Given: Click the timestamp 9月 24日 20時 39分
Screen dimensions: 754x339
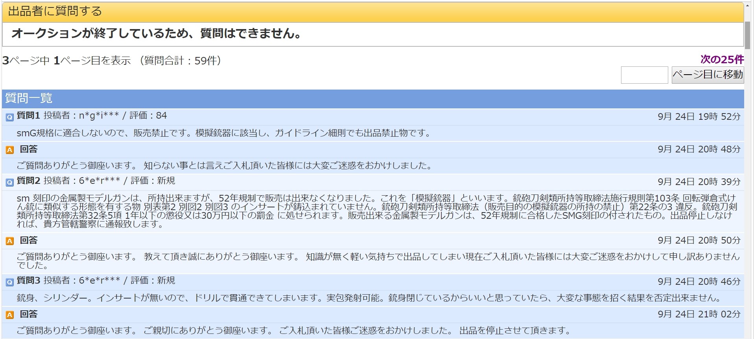Looking at the screenshot, I should tap(699, 182).
